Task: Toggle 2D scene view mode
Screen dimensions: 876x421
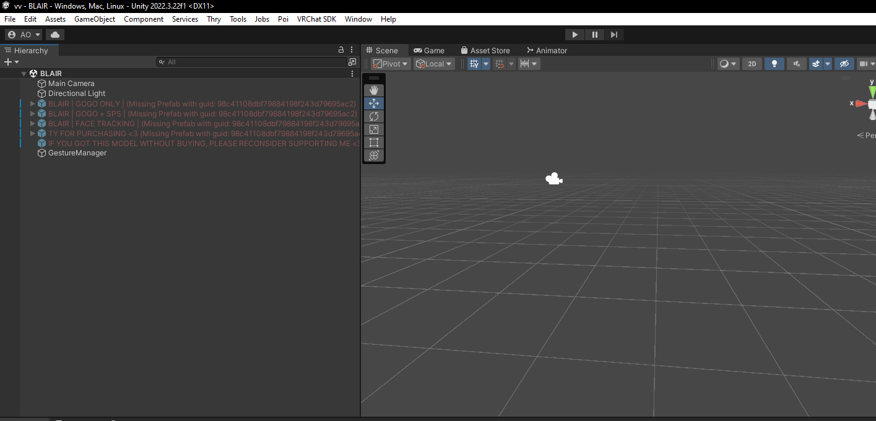Action: pos(752,64)
